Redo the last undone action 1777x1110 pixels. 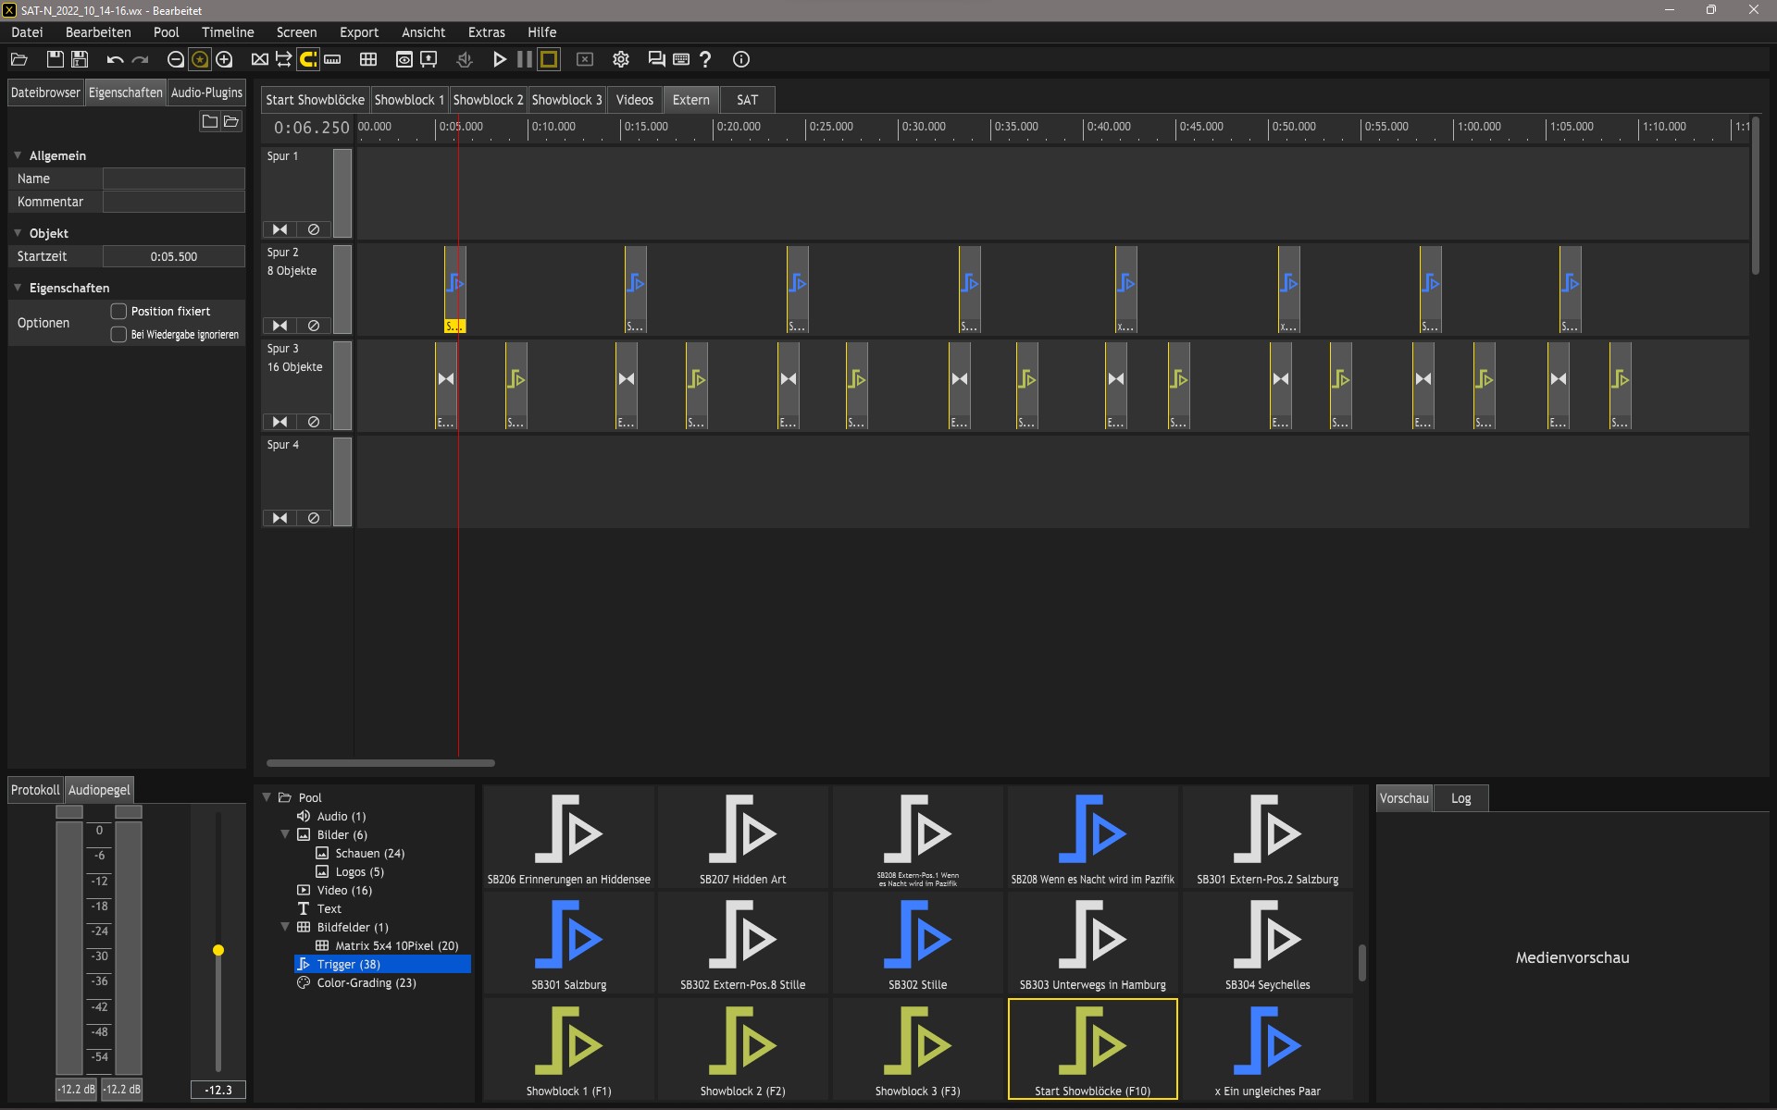[140, 59]
